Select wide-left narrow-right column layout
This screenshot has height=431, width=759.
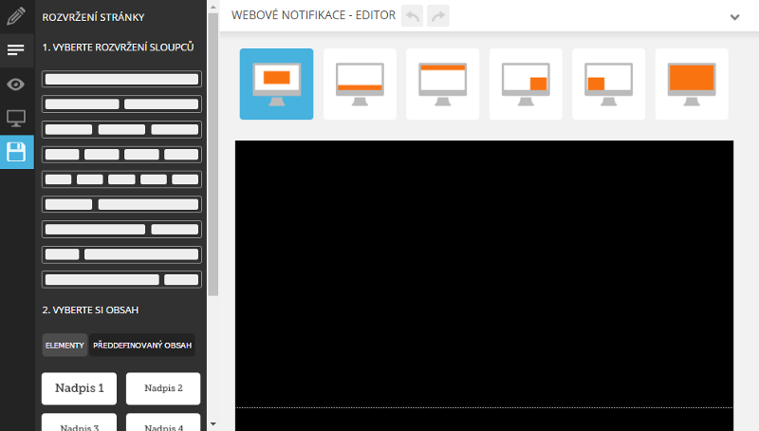pos(121,279)
